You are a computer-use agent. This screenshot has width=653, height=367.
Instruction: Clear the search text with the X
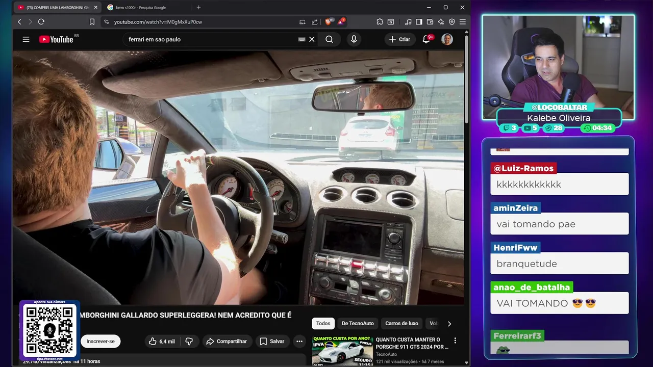312,39
